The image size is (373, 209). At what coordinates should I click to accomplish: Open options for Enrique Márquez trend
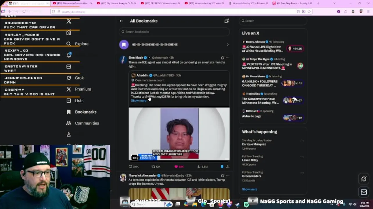point(302,141)
